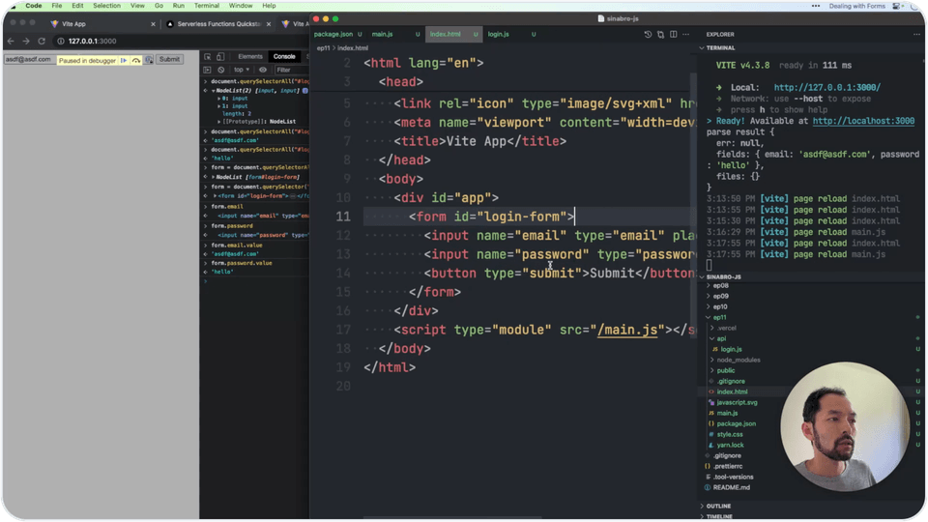
Task: Collapse the ep11 folder
Action: tap(719, 317)
